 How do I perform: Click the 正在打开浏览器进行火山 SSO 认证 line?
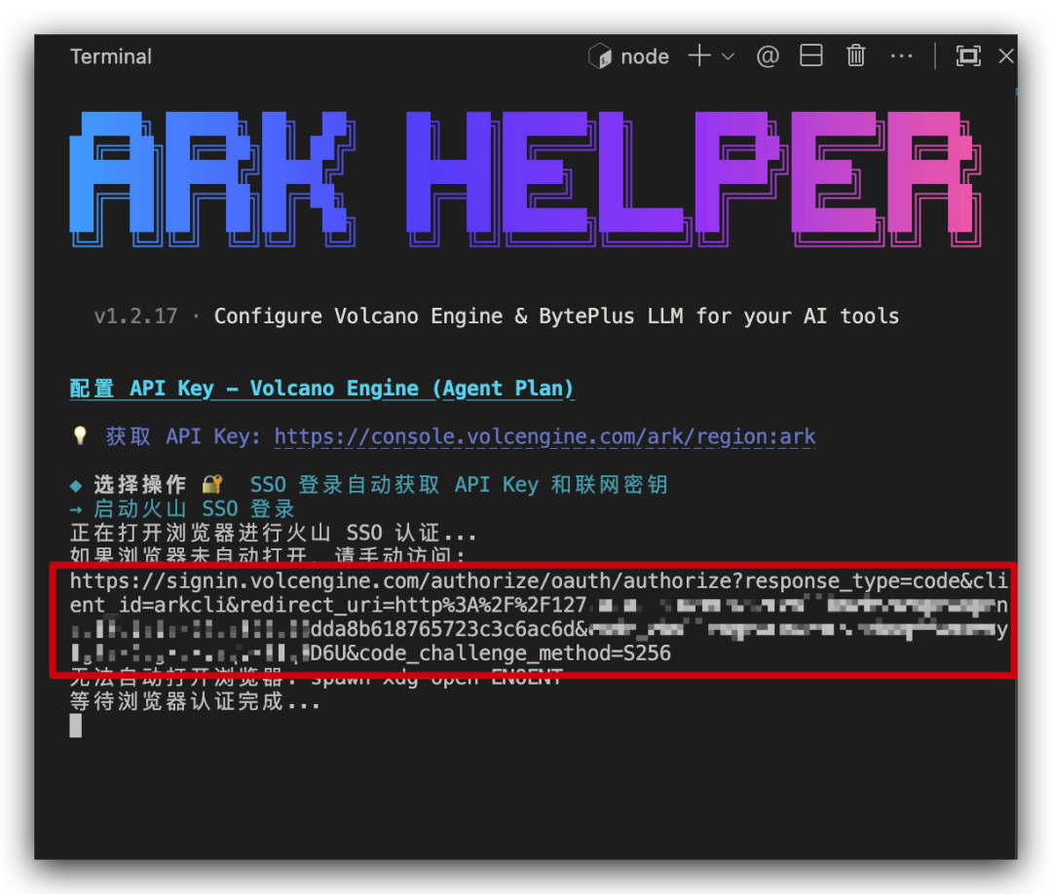coord(273,533)
